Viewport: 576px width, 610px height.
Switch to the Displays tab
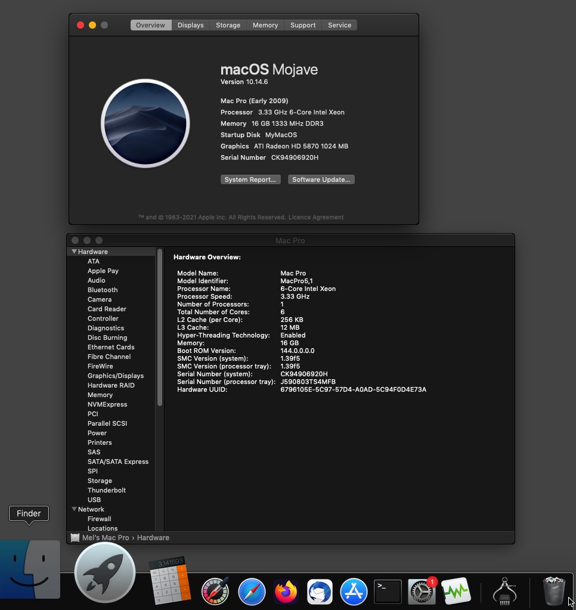click(x=191, y=25)
